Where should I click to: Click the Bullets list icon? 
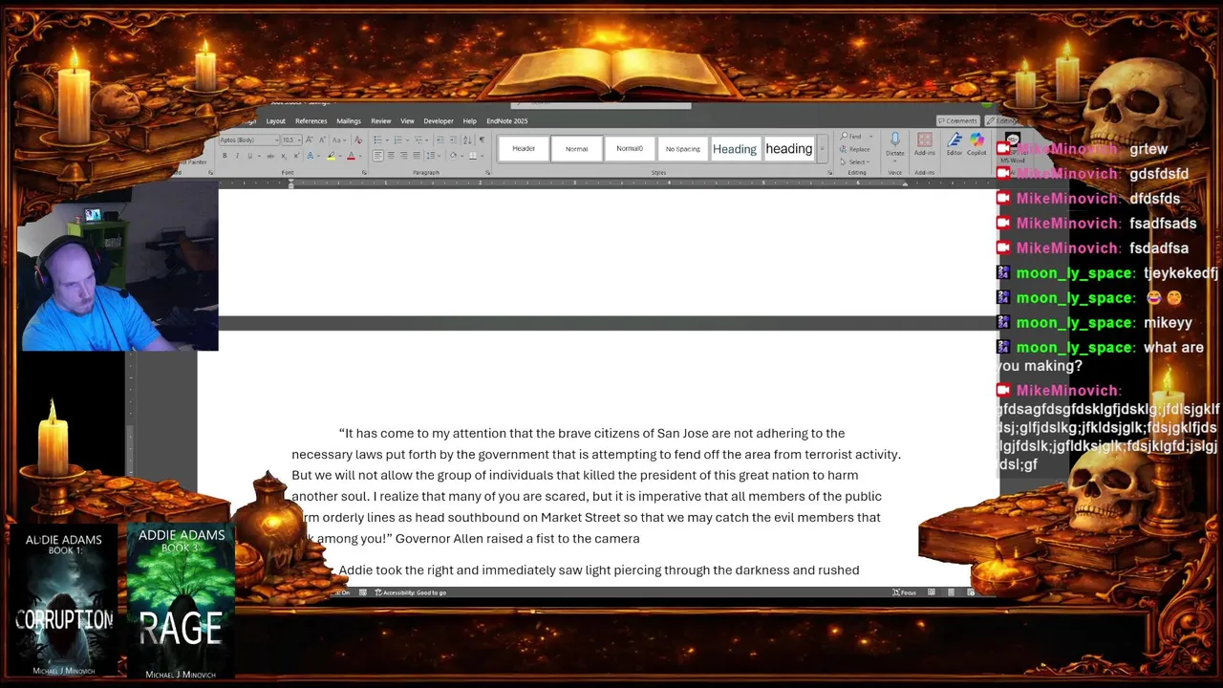pos(377,140)
